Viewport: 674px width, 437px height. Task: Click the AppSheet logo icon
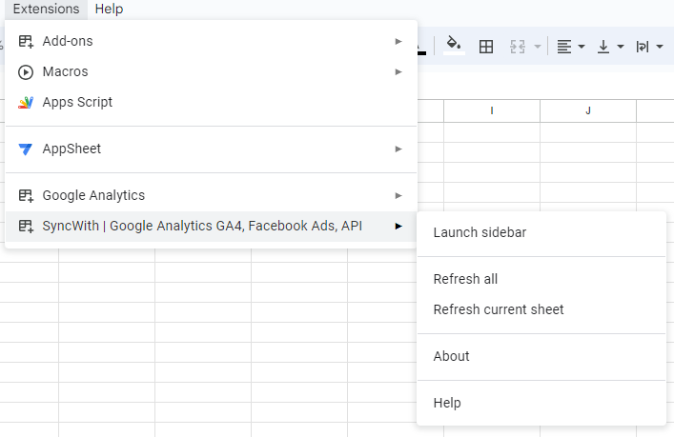[x=26, y=149]
